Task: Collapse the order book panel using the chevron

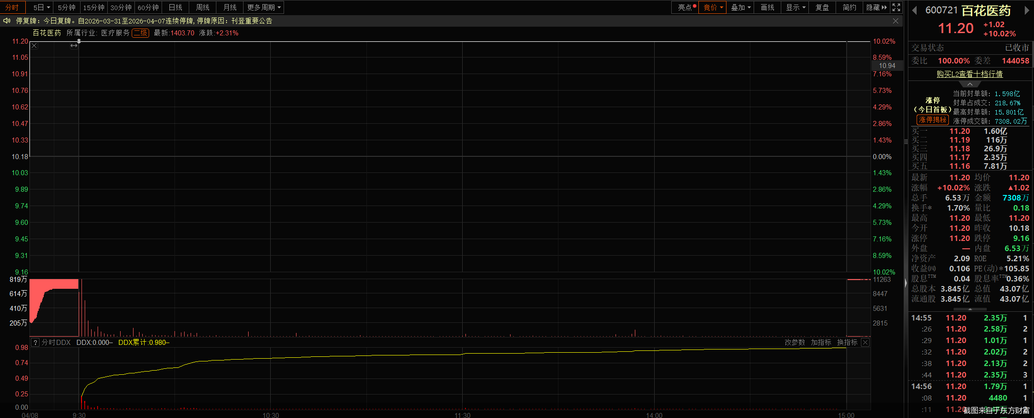Action: click(970, 84)
